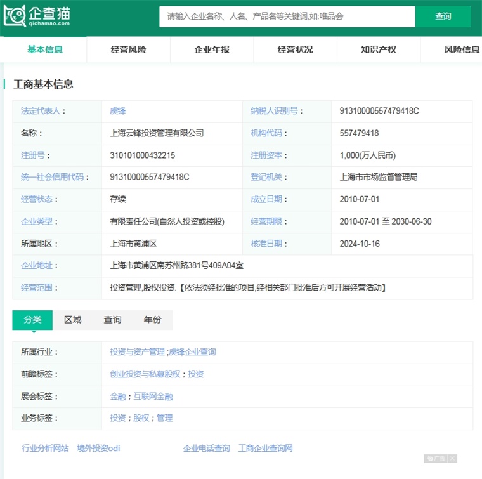Open the 企业年报 tab
The image size is (482, 479).
pos(212,49)
